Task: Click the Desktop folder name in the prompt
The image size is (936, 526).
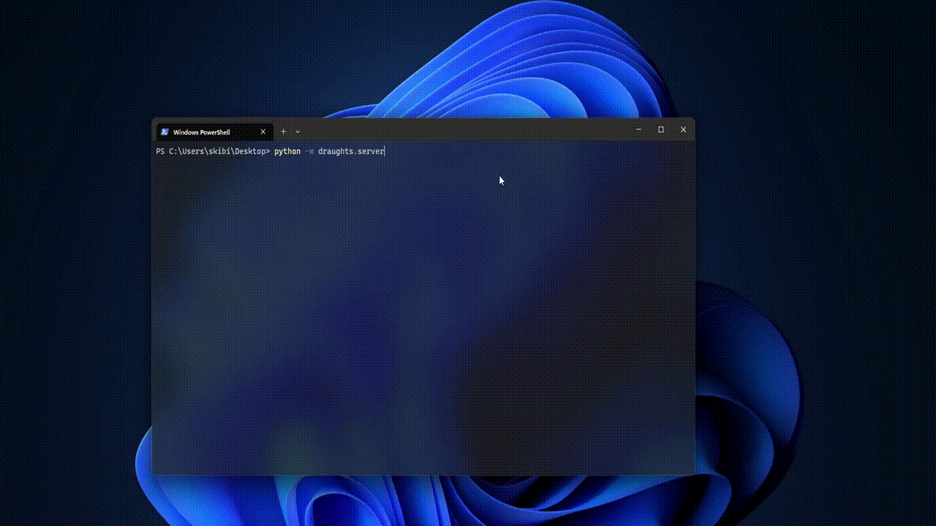Action: [x=249, y=151]
